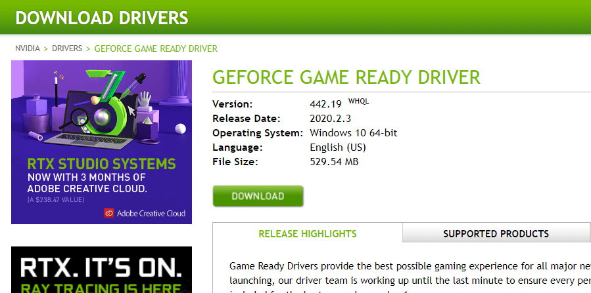Select release date 2020.2.3
This screenshot has height=293, width=591.
330,119
